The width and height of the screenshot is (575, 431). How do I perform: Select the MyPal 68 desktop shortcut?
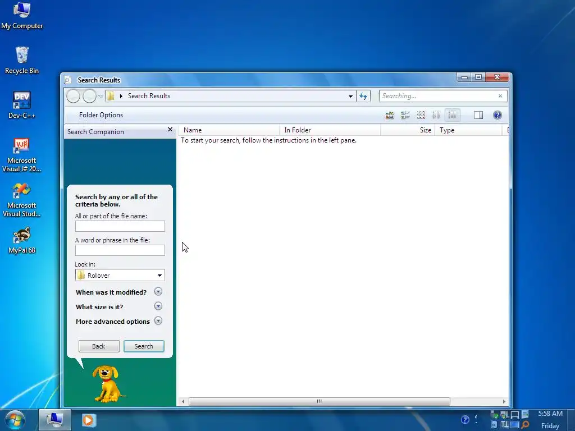(x=22, y=240)
